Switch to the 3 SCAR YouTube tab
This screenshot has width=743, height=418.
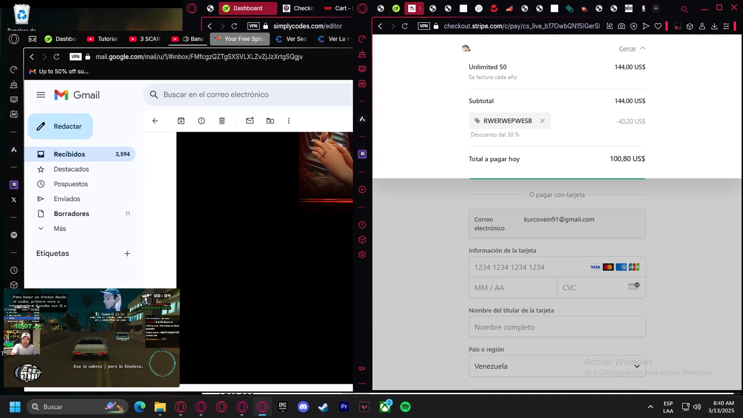(x=145, y=39)
